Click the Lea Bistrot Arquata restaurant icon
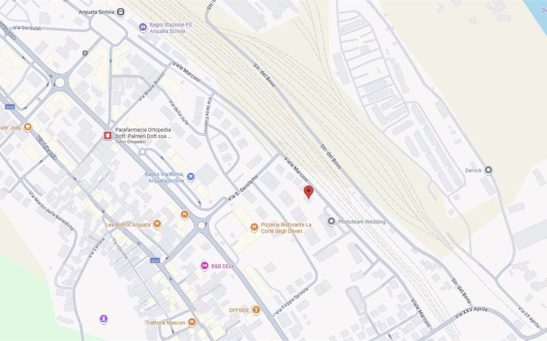 click(158, 224)
